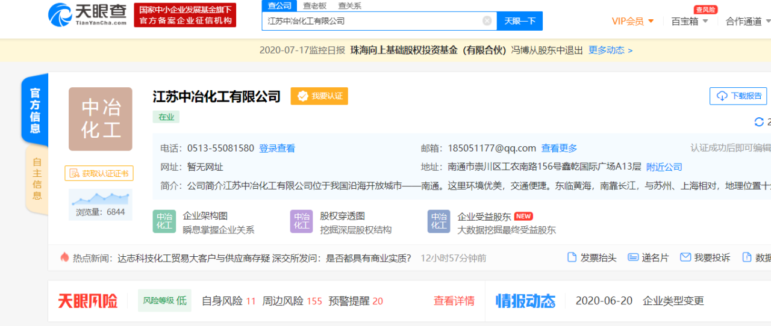
Task: Click the 查看详情 link
Action: [454, 301]
